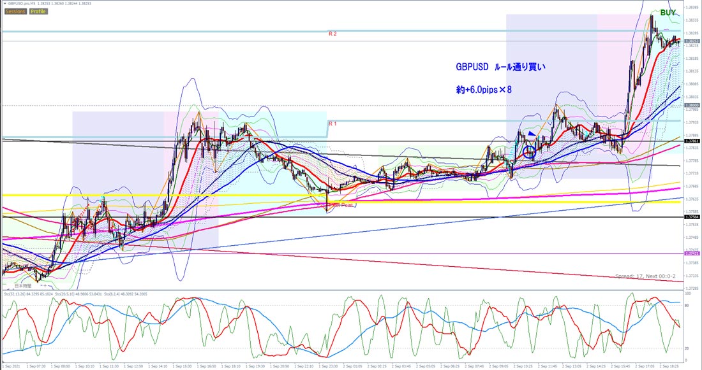Click the current price tag 1.38253

[x=692, y=41]
